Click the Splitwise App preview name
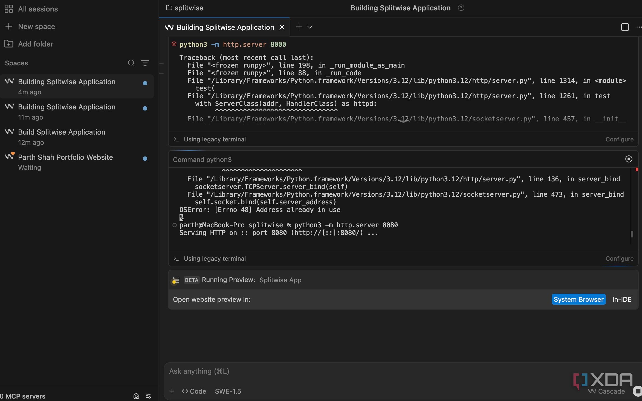The width and height of the screenshot is (642, 401). 280,280
